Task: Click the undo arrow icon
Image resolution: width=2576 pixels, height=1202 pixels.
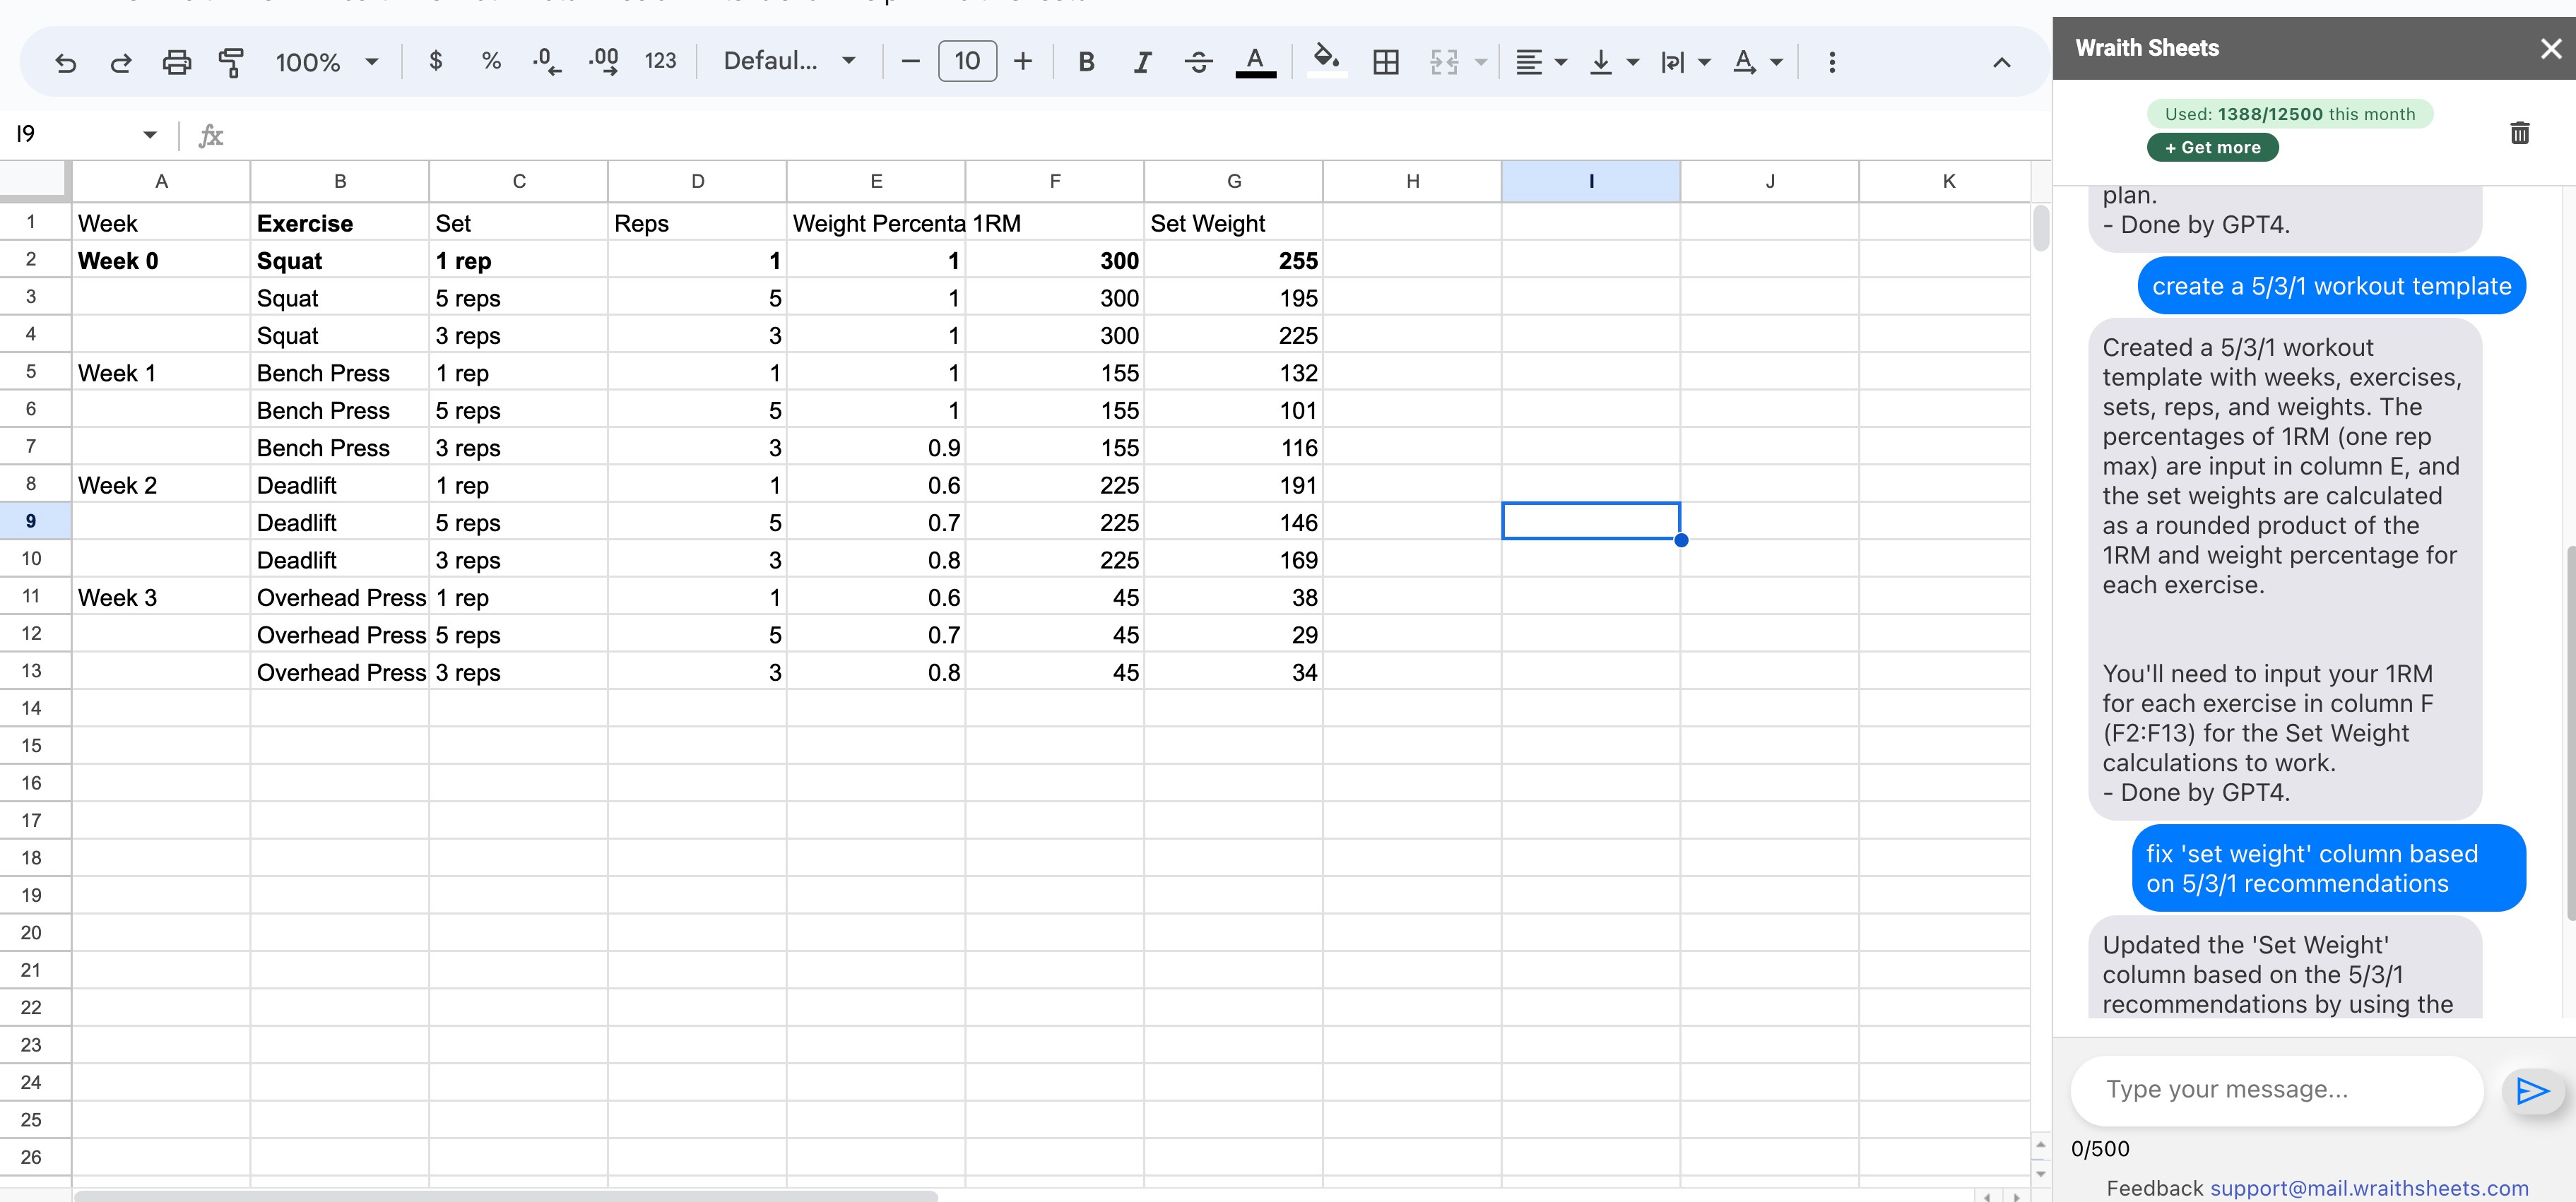Action: tap(66, 62)
